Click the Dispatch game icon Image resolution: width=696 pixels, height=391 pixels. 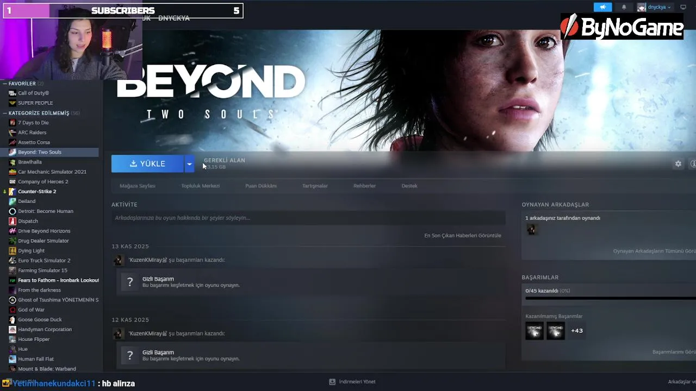click(x=13, y=221)
